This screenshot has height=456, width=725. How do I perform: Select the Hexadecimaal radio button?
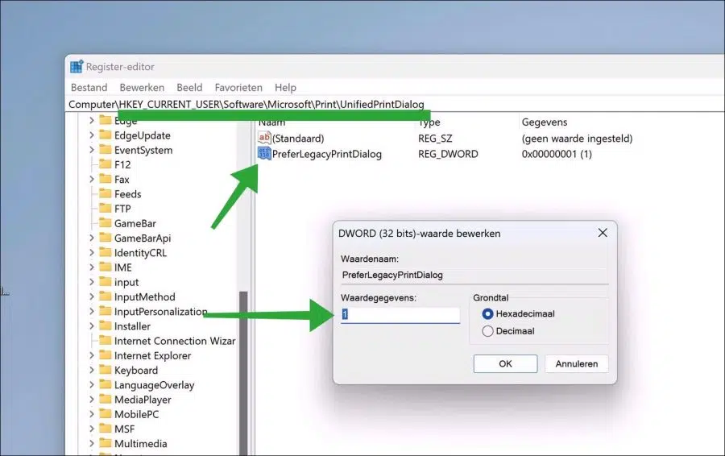(487, 313)
